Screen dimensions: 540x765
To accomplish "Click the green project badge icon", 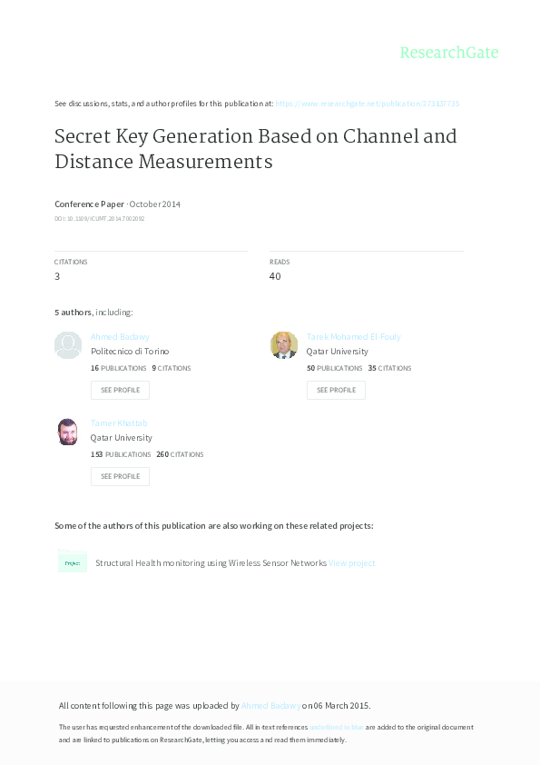I will tap(73, 562).
